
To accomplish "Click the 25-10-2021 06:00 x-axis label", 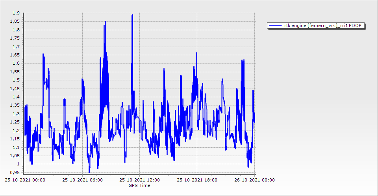I will pyautogui.click(x=82, y=180).
